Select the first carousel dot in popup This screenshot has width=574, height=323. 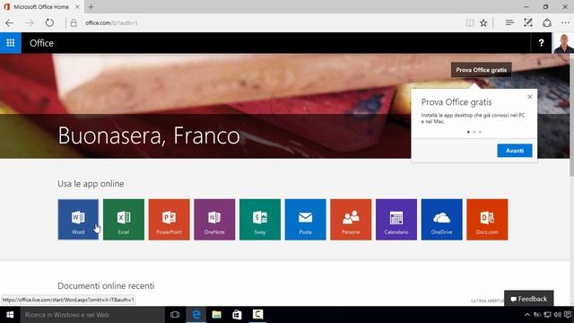click(468, 132)
